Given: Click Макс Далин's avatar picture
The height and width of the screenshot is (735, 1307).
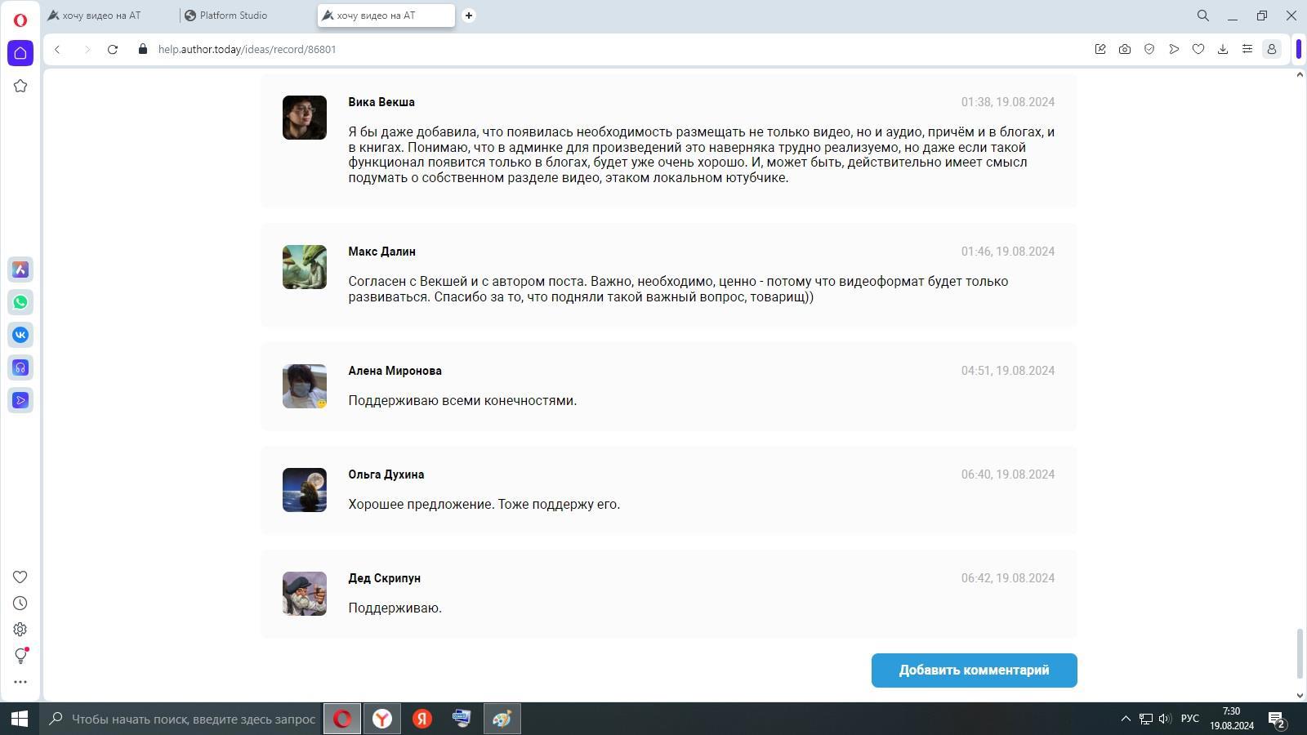Looking at the screenshot, I should click(x=305, y=267).
